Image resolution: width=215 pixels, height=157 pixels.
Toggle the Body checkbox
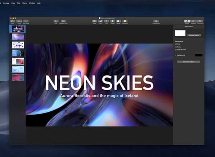pos(176,47)
